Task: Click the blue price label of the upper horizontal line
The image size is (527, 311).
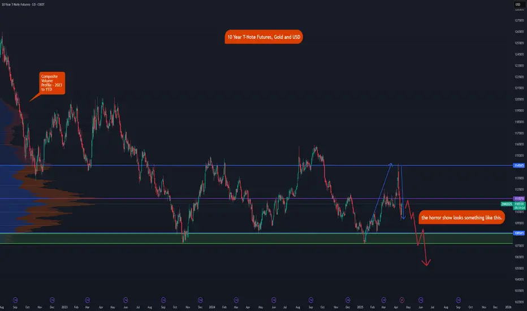Action: click(x=519, y=166)
